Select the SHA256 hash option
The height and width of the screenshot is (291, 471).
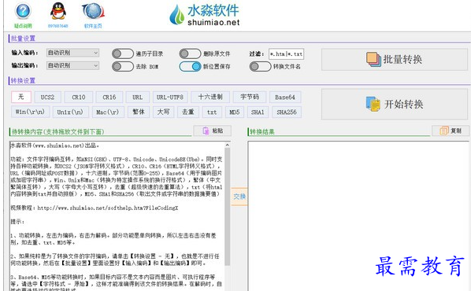tap(287, 112)
